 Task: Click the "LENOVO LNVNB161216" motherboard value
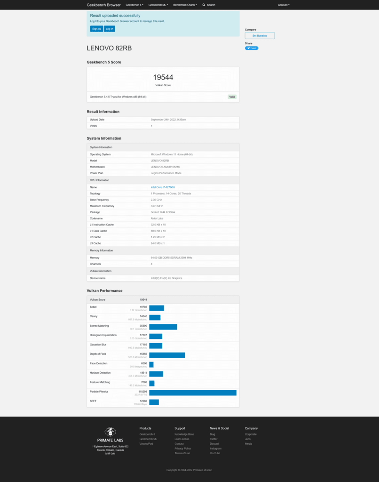click(x=165, y=167)
